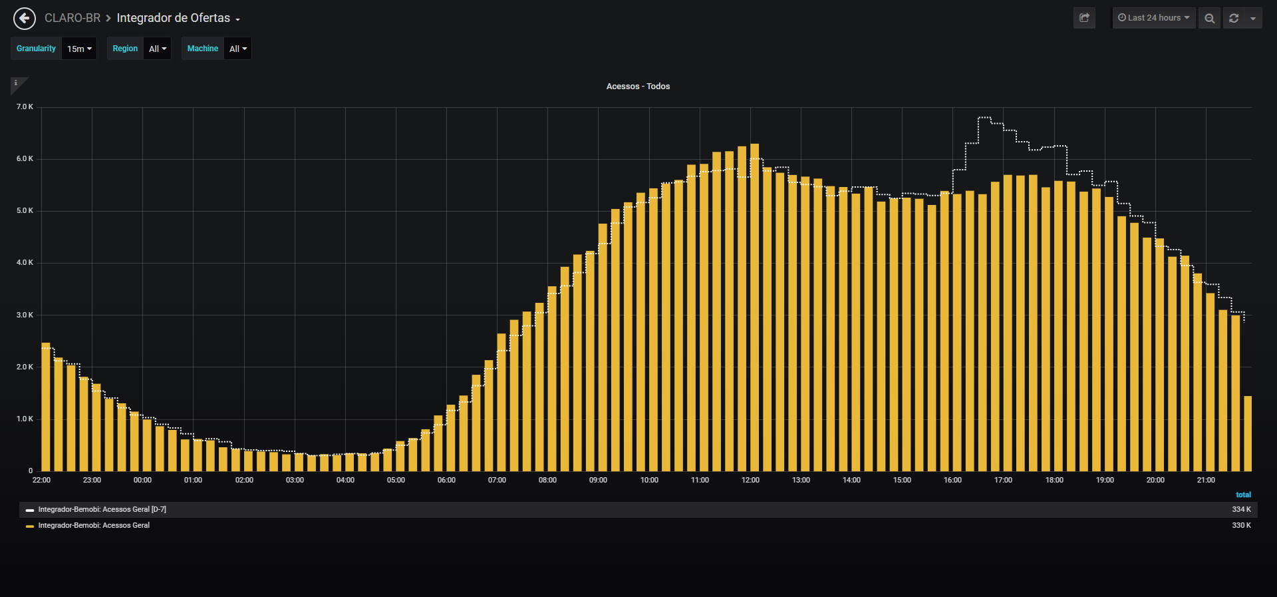Click the yellow Acessos Geral color swatch
Viewport: 1277px width, 597px height.
(30, 526)
